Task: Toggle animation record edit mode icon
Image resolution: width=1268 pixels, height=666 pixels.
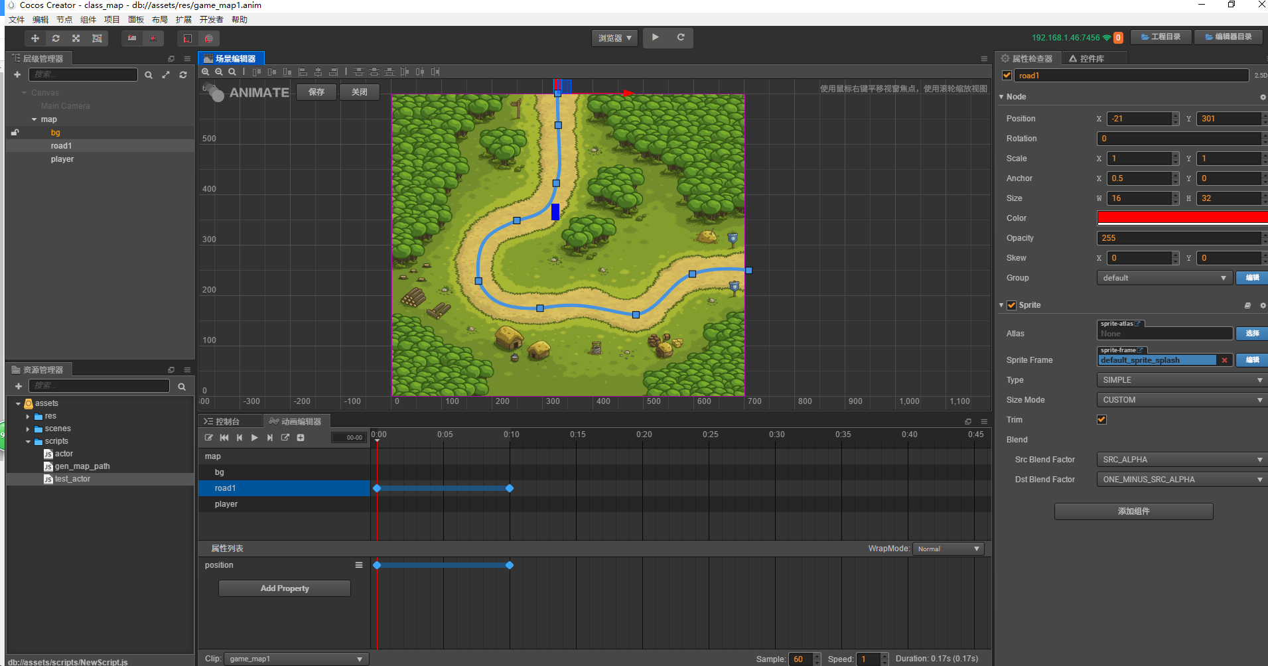Action: (x=209, y=438)
